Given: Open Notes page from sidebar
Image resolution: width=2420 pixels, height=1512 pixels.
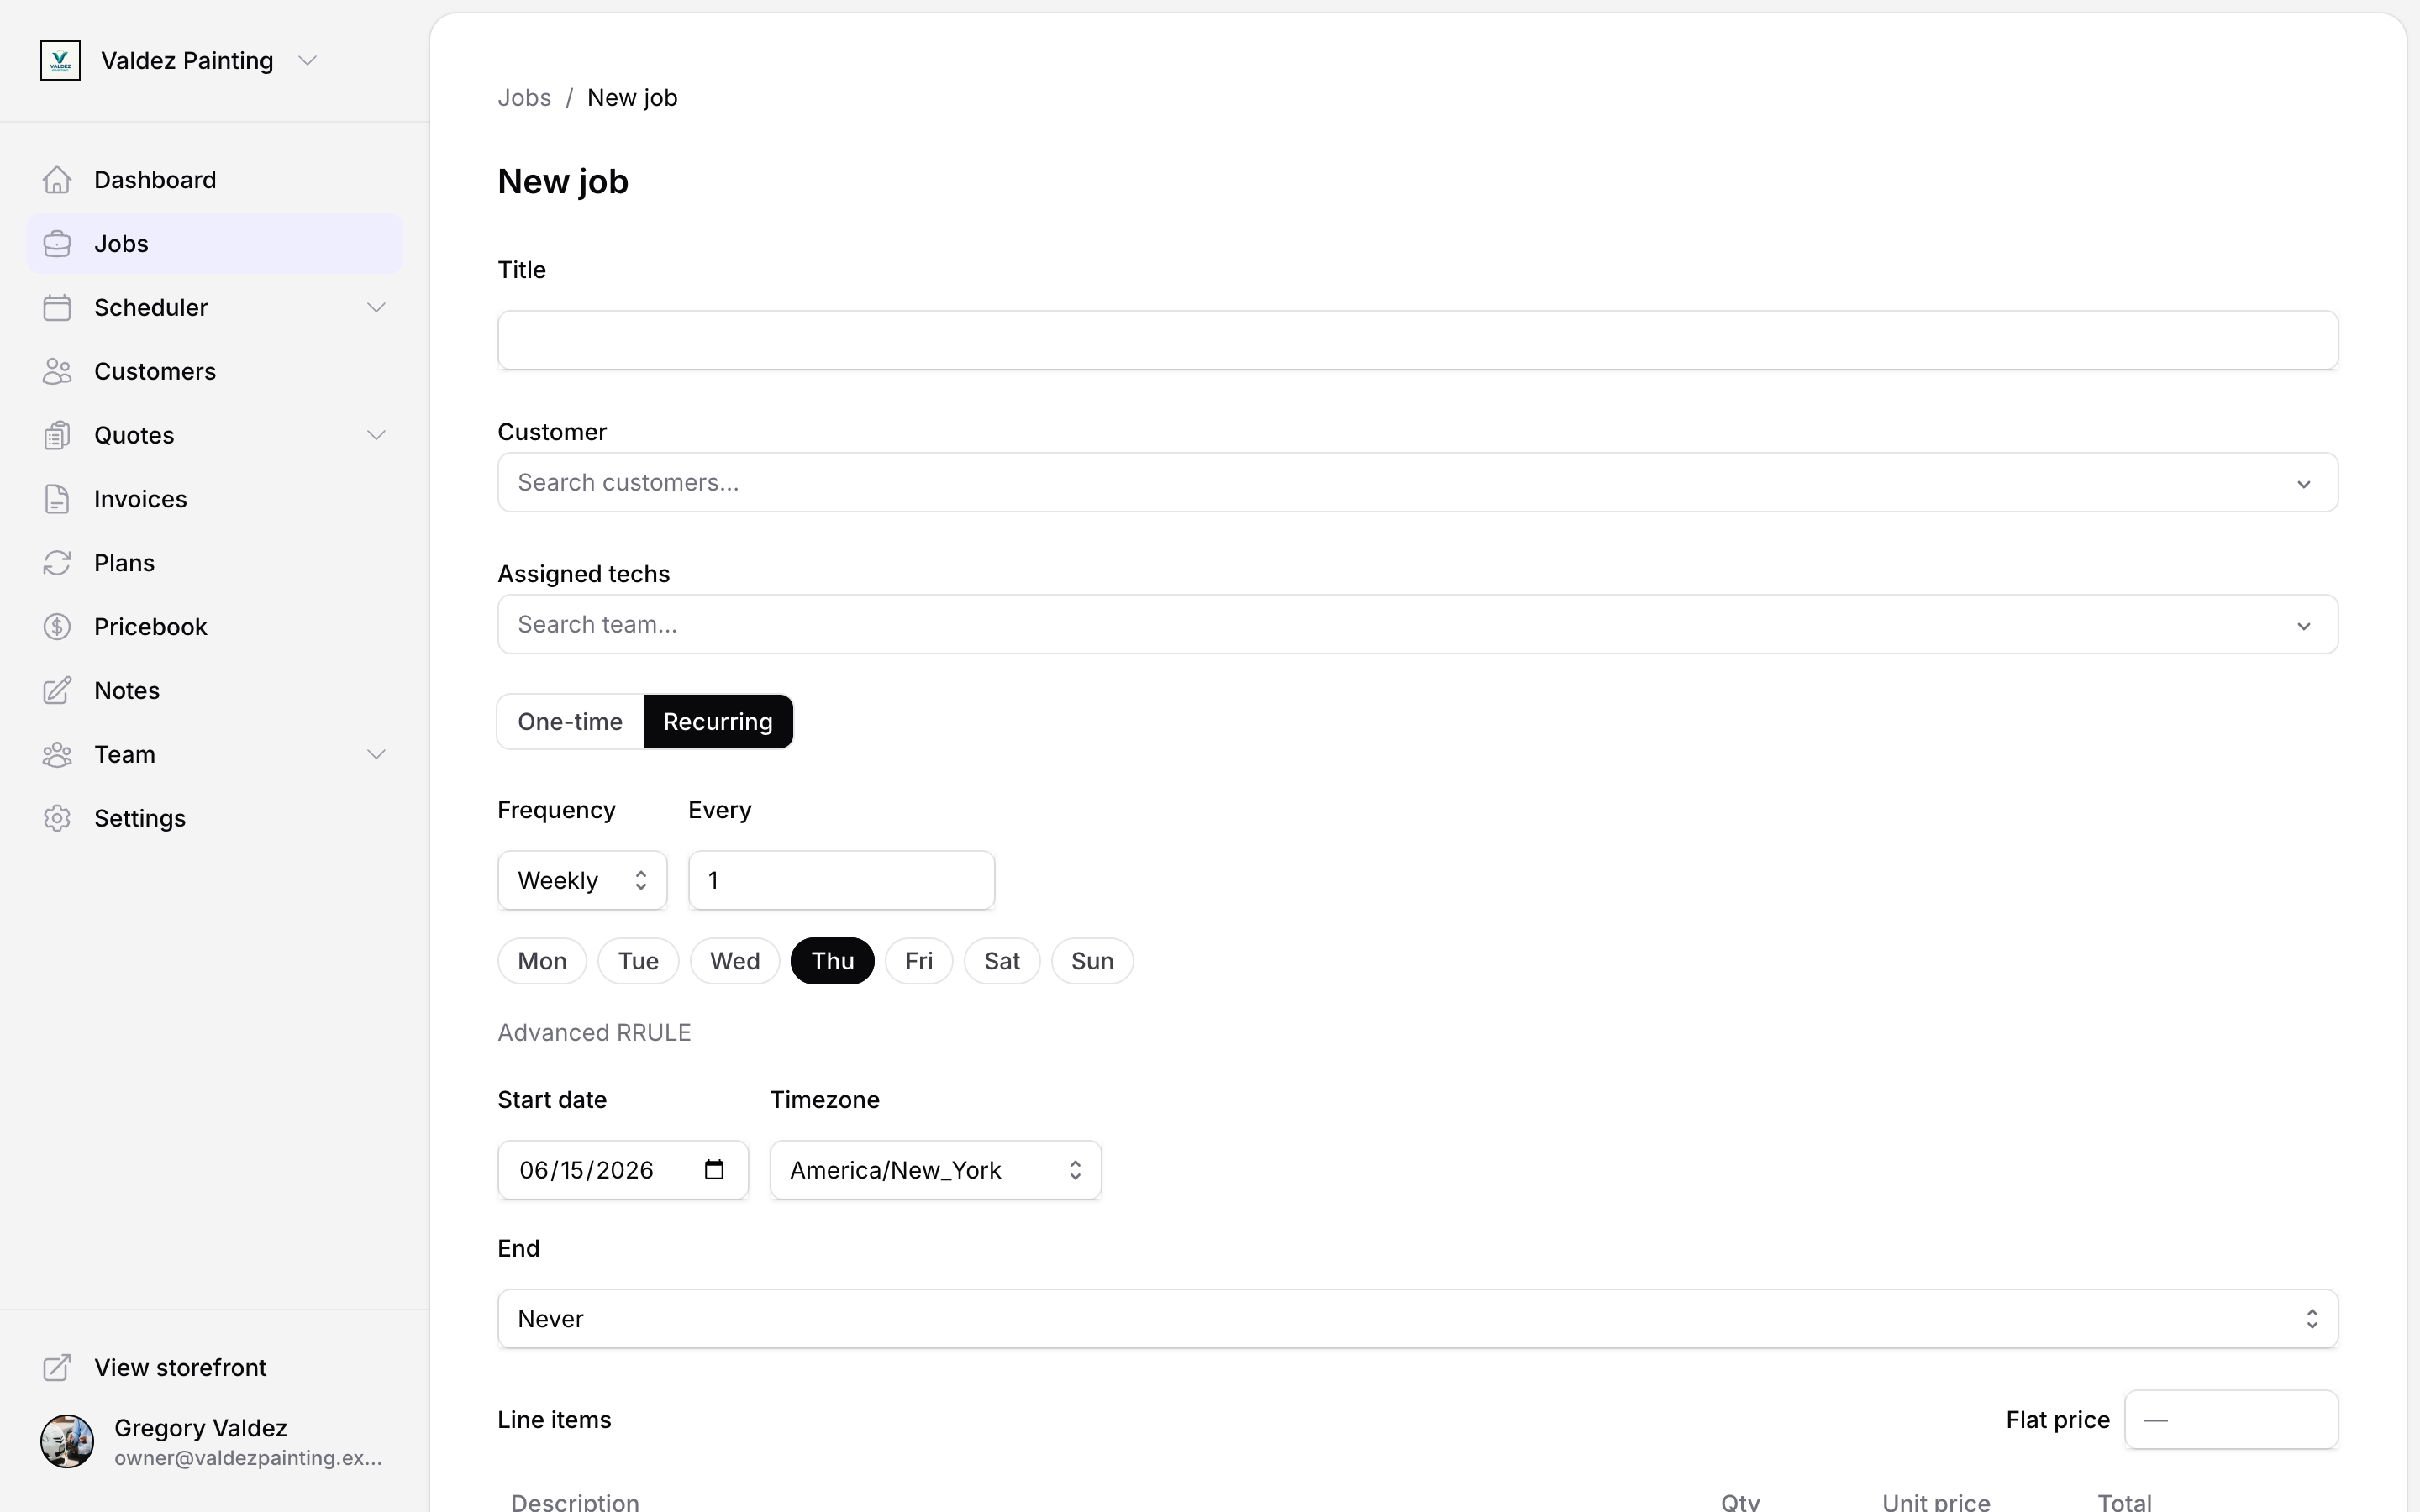Looking at the screenshot, I should (215, 691).
